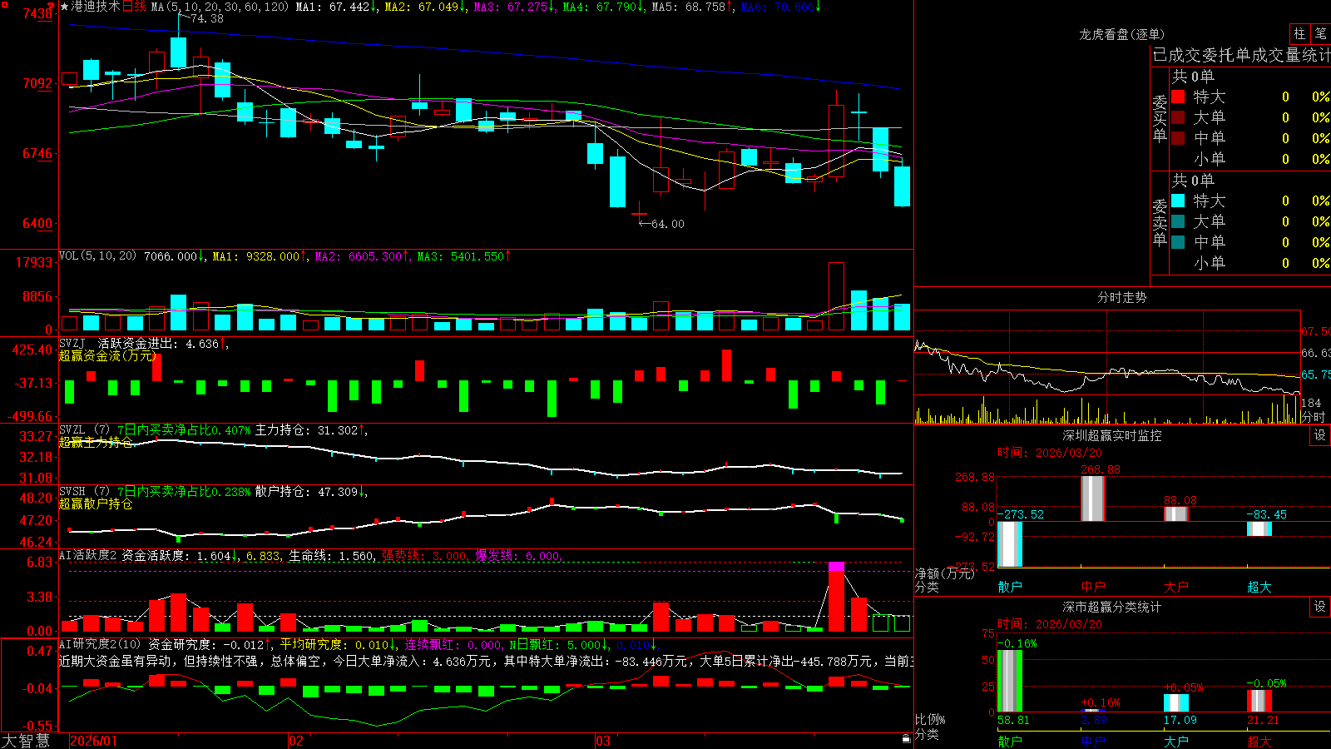
Task: Click the 88.08 大户 bar in monitor chart
Action: [1175, 513]
